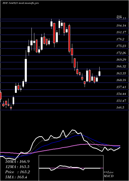
Task: Click the Price : 165.2 reading
Action: (x=18, y=172)
